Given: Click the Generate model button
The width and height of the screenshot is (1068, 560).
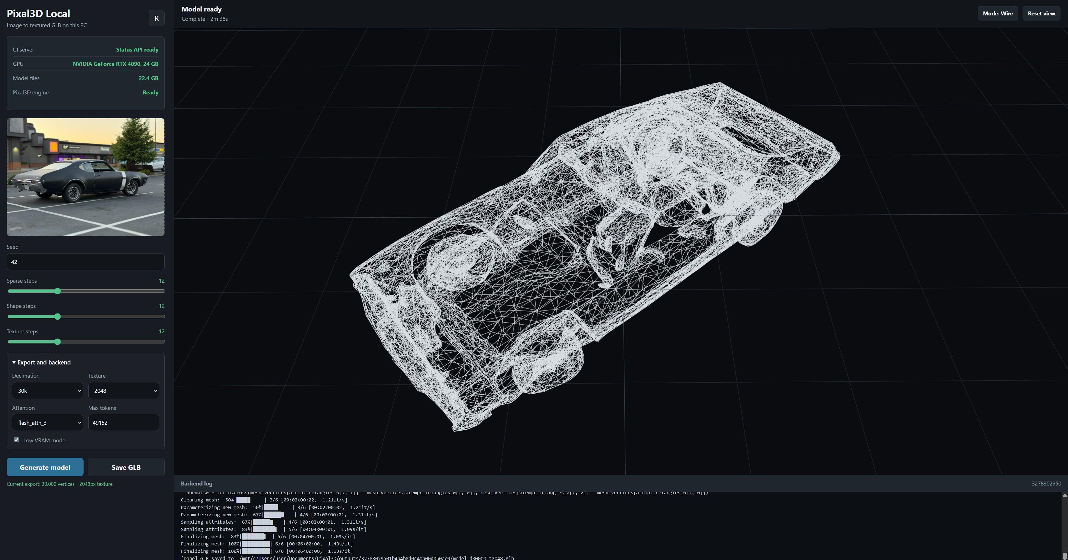Looking at the screenshot, I should click(x=45, y=467).
